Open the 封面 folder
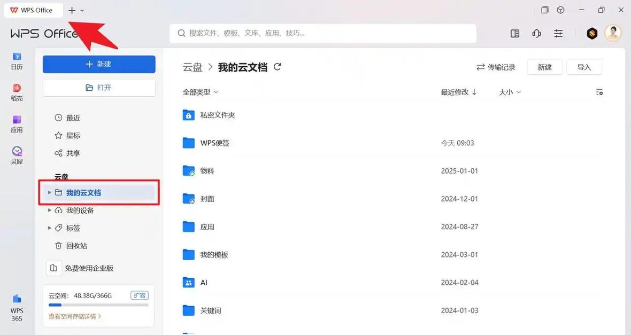The height and width of the screenshot is (335, 631). click(207, 199)
